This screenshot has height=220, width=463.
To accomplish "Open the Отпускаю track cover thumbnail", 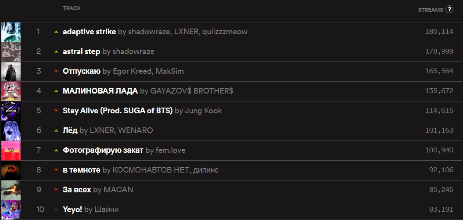I will pyautogui.click(x=11, y=72).
